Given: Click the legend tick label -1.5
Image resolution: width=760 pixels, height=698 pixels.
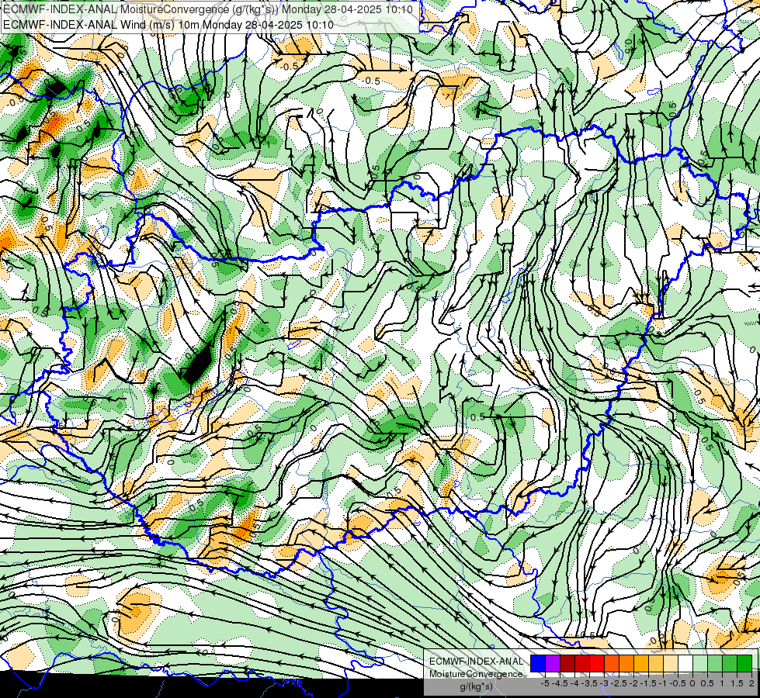Looking at the screenshot, I should tap(648, 683).
